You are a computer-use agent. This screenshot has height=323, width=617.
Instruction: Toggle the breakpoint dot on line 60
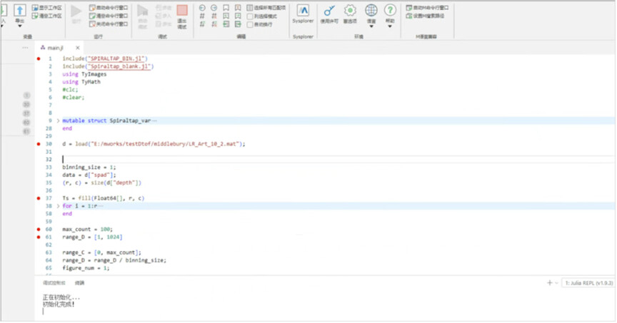[39, 230]
